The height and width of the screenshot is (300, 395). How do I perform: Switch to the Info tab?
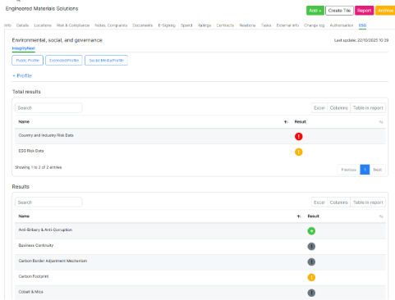coord(7,25)
